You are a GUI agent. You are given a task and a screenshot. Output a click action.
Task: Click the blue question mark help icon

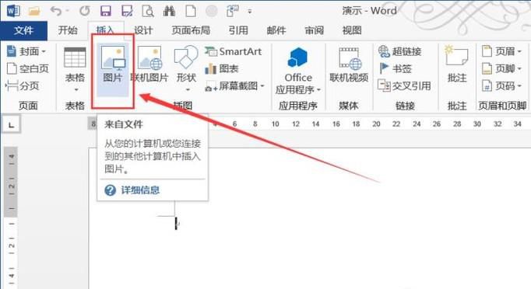110,190
